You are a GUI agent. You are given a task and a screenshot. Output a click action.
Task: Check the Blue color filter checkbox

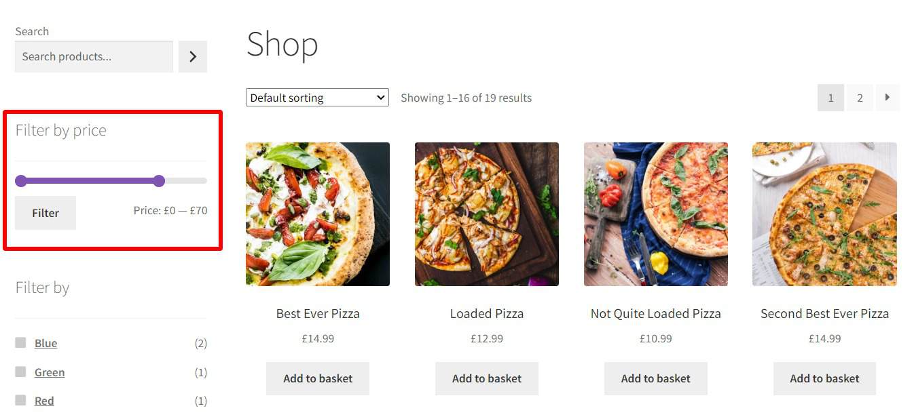coord(20,342)
